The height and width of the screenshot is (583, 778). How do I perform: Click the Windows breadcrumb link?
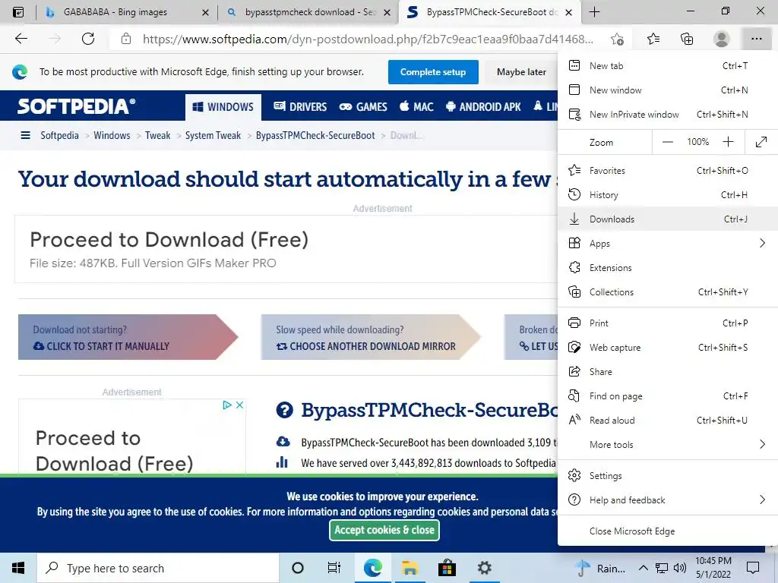coord(112,135)
